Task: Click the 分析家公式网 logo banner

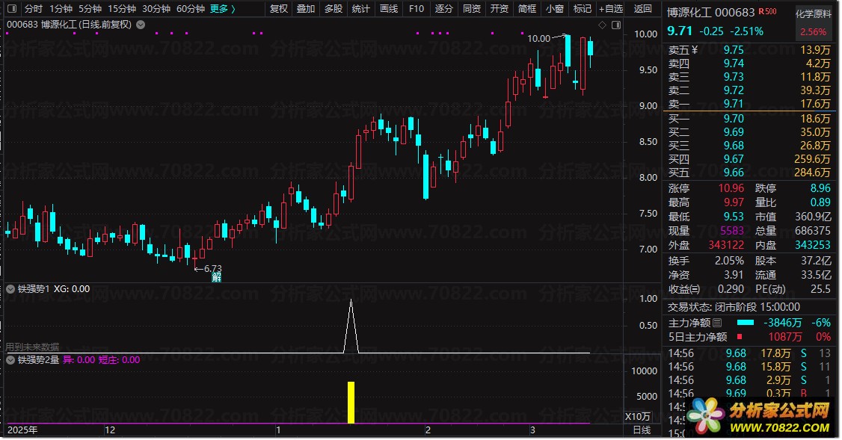Action: coord(760,417)
